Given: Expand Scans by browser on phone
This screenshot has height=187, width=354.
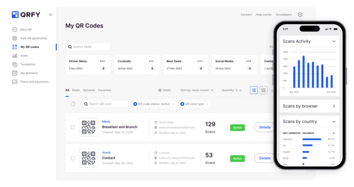Looking at the screenshot, I should [334, 106].
